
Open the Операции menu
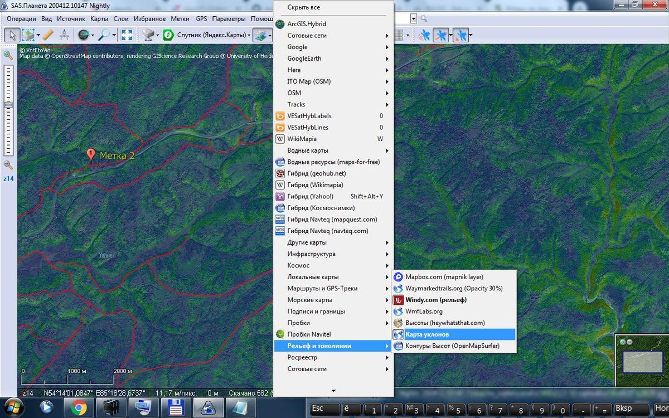[21, 18]
